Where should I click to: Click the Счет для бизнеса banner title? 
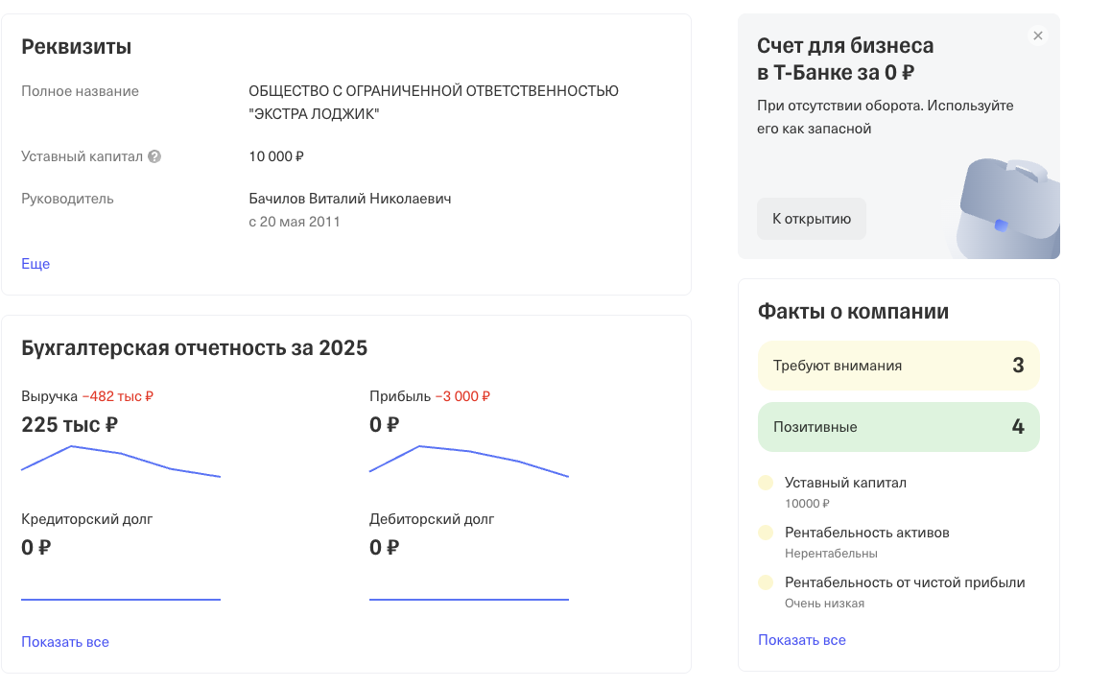tap(845, 59)
